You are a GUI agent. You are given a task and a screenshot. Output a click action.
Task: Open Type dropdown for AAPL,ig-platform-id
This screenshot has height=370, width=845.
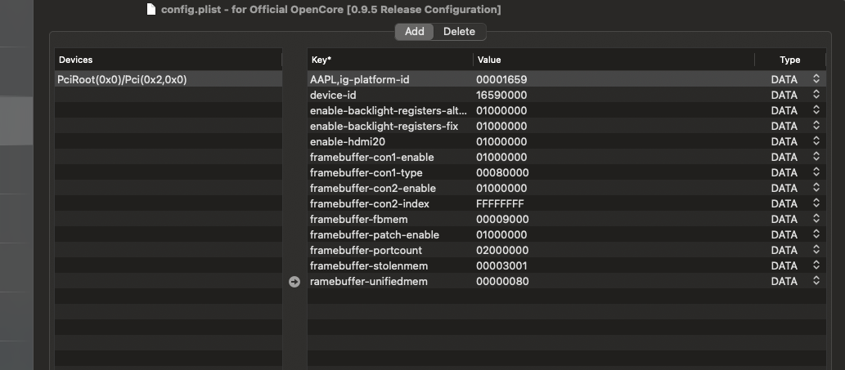pyautogui.click(x=816, y=80)
